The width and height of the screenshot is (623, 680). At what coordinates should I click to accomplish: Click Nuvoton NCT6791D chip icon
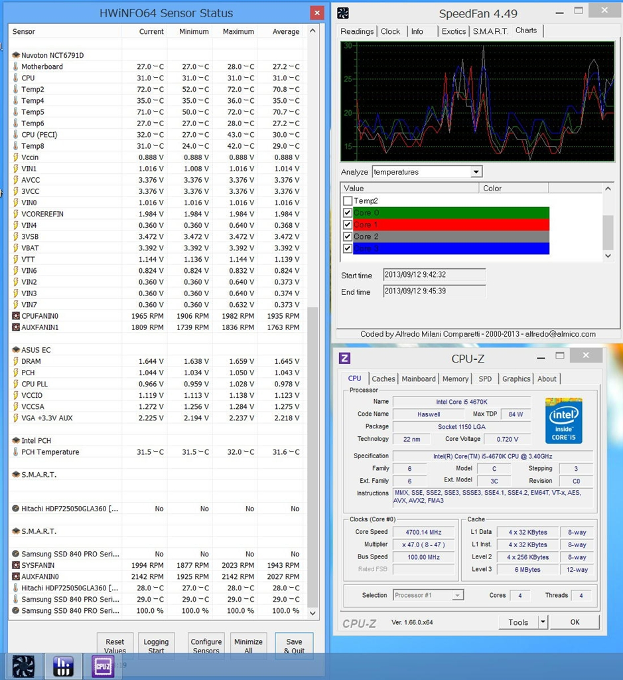[16, 55]
